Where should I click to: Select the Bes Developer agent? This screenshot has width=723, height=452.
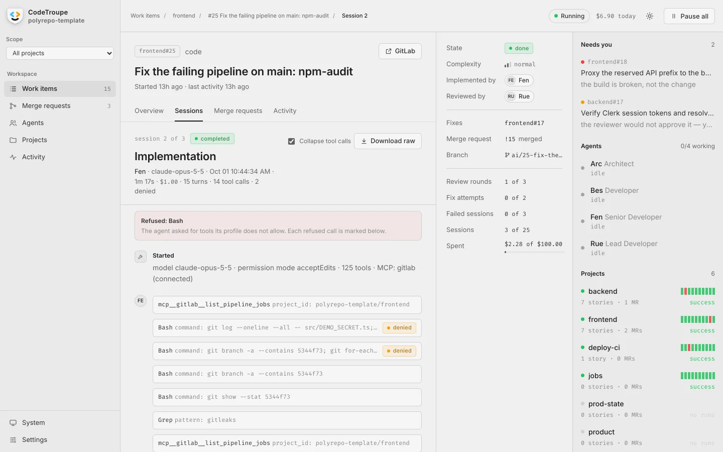point(648,195)
